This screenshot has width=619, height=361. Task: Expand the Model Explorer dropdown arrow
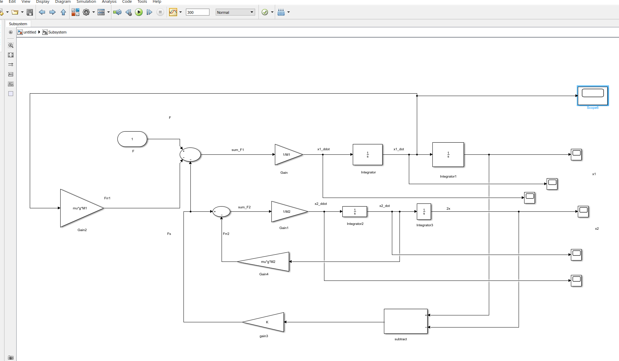108,12
